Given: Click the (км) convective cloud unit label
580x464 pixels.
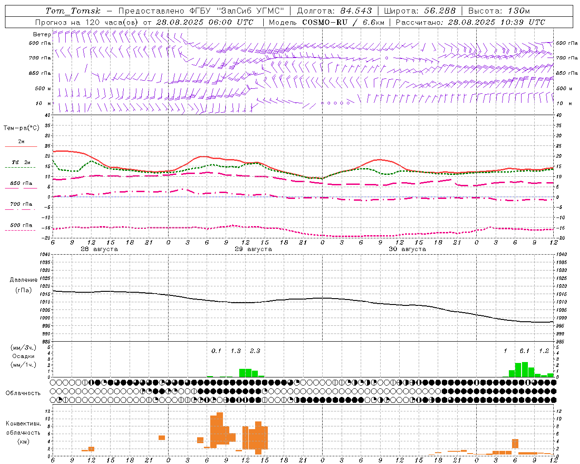Looking at the screenshot, I should click(x=24, y=441).
